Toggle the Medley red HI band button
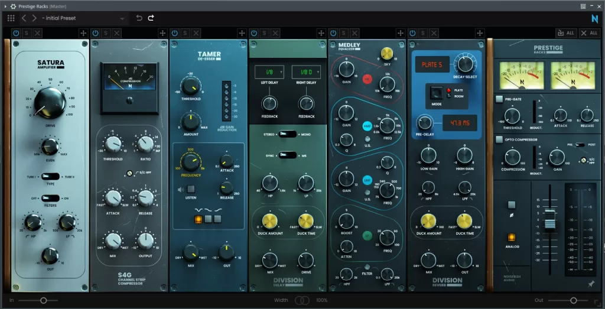The image size is (605, 309). [x=367, y=79]
